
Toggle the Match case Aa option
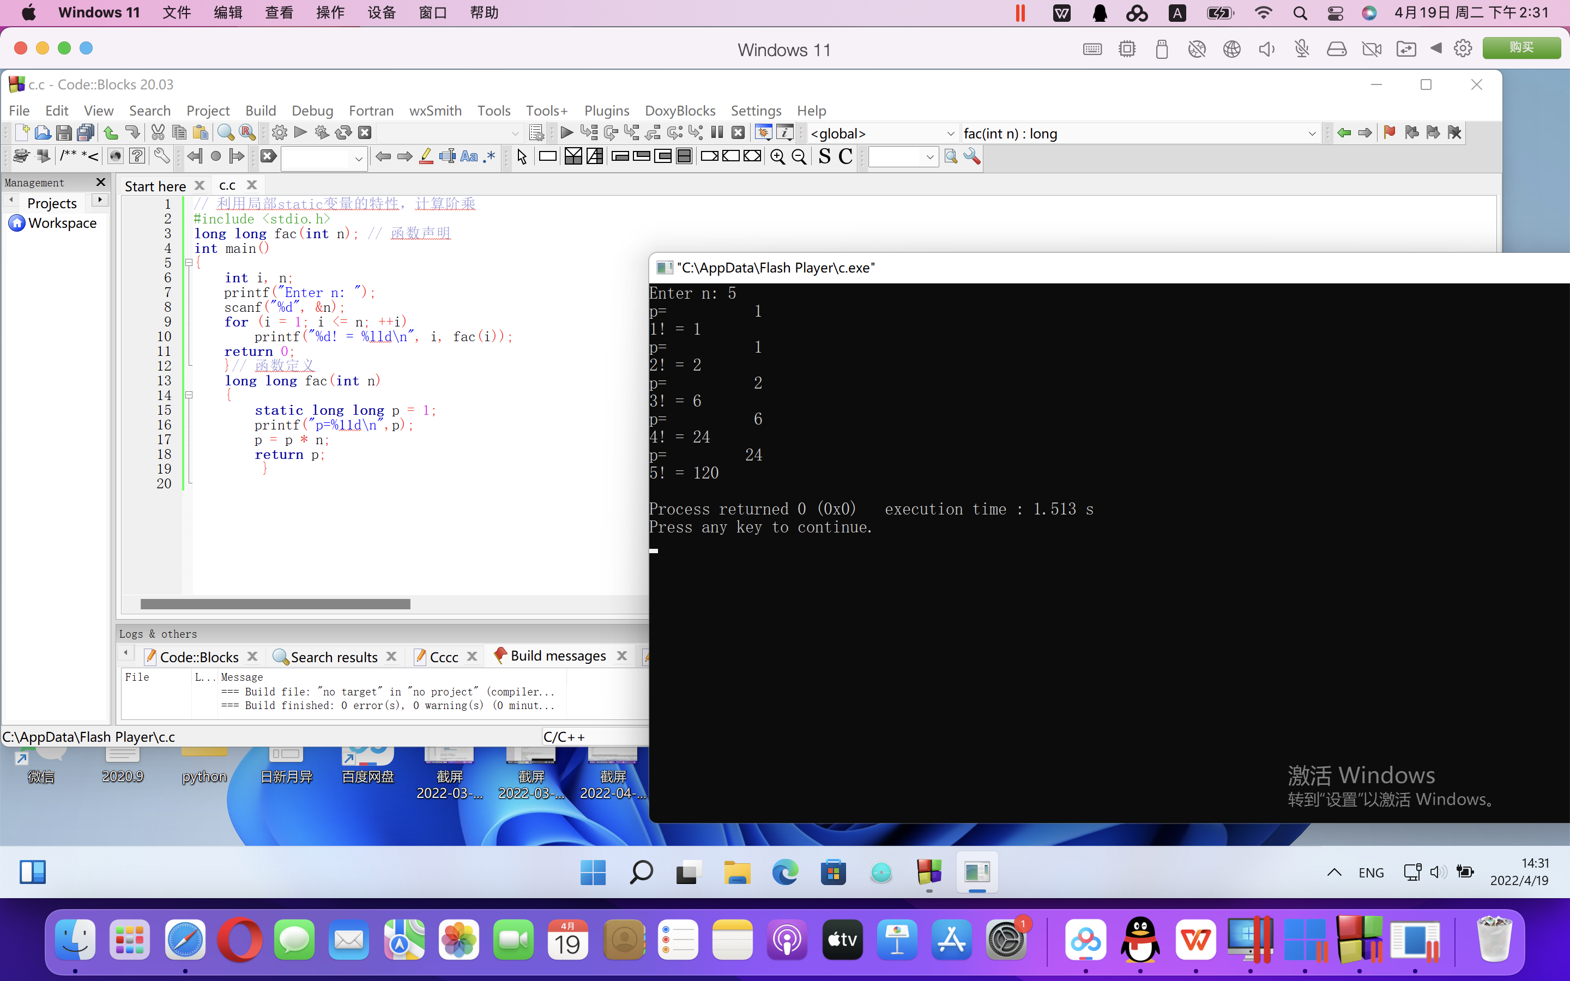468,156
